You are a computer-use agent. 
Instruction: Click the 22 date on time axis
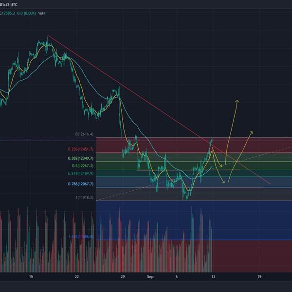77,277
